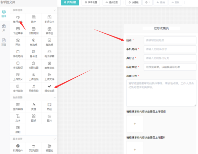Select the 下拉菜单 component
198x154 pixels.
click(18, 31)
